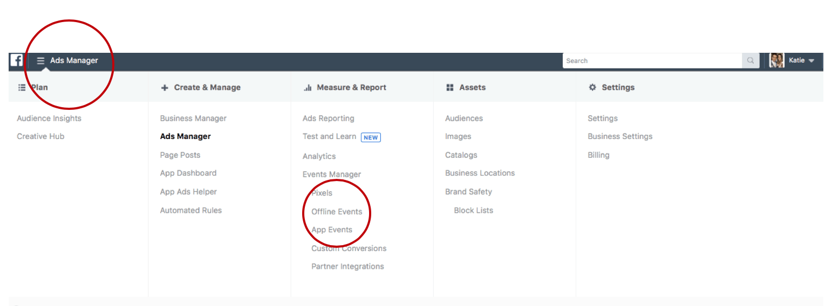This screenshot has height=306, width=832.
Task: Select Custom Conversions
Action: pyautogui.click(x=349, y=248)
